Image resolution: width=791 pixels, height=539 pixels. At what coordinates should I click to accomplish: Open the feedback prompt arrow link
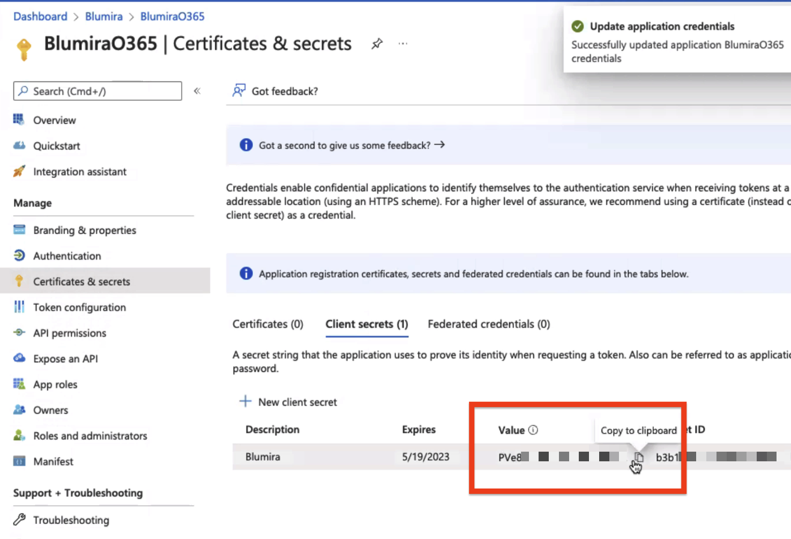pyautogui.click(x=439, y=145)
